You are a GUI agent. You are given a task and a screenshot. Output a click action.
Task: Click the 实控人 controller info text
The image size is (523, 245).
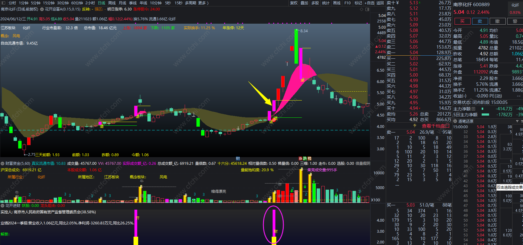coord(48,212)
